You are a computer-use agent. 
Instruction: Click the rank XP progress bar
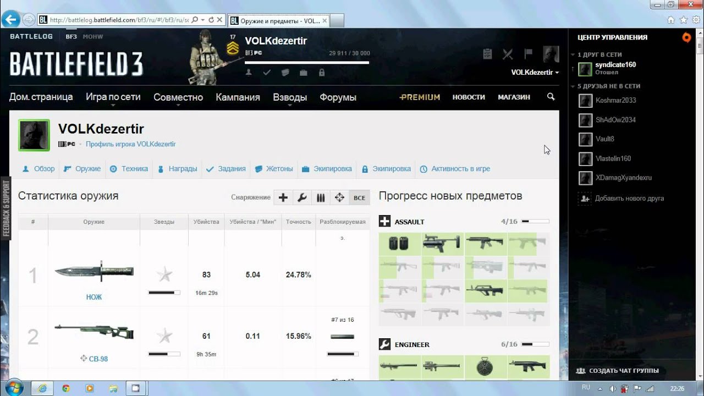click(x=307, y=63)
